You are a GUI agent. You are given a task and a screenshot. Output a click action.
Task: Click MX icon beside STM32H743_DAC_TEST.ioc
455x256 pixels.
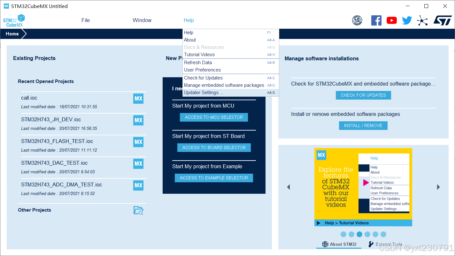pos(138,164)
